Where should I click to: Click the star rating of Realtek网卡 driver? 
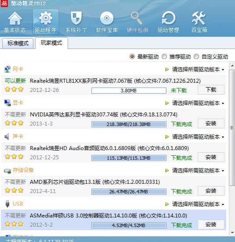click(14, 89)
